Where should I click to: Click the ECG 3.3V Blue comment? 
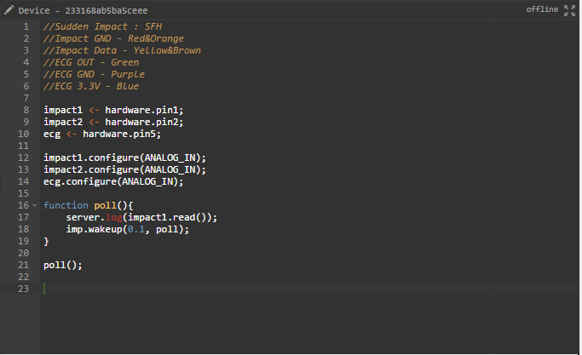[91, 86]
